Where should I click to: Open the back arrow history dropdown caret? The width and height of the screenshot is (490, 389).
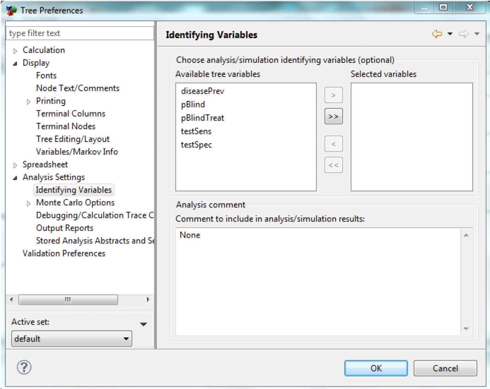click(x=450, y=34)
